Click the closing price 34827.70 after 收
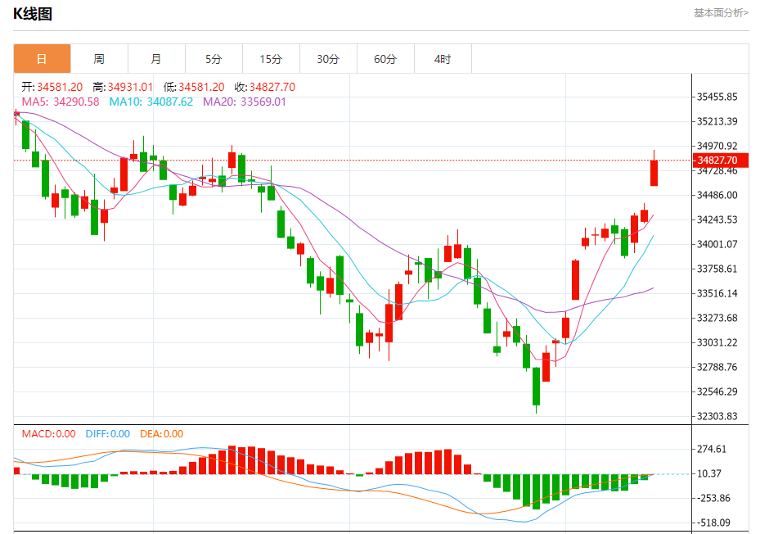Viewport: 760px width, 534px height. [272, 87]
